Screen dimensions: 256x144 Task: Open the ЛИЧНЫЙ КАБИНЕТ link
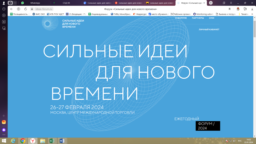[209, 30]
